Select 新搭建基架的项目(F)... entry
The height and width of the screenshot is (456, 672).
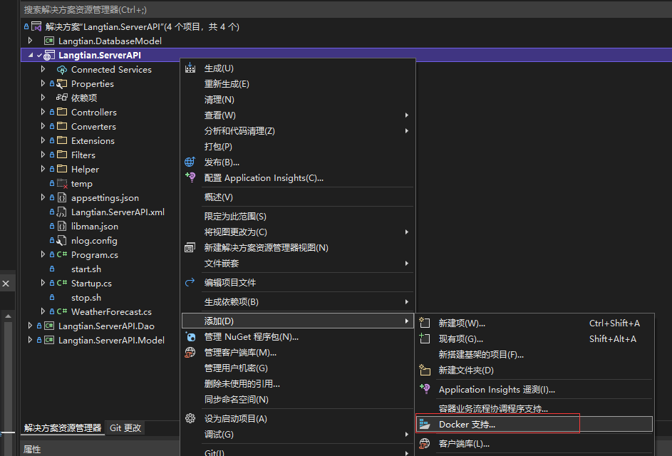click(534, 354)
